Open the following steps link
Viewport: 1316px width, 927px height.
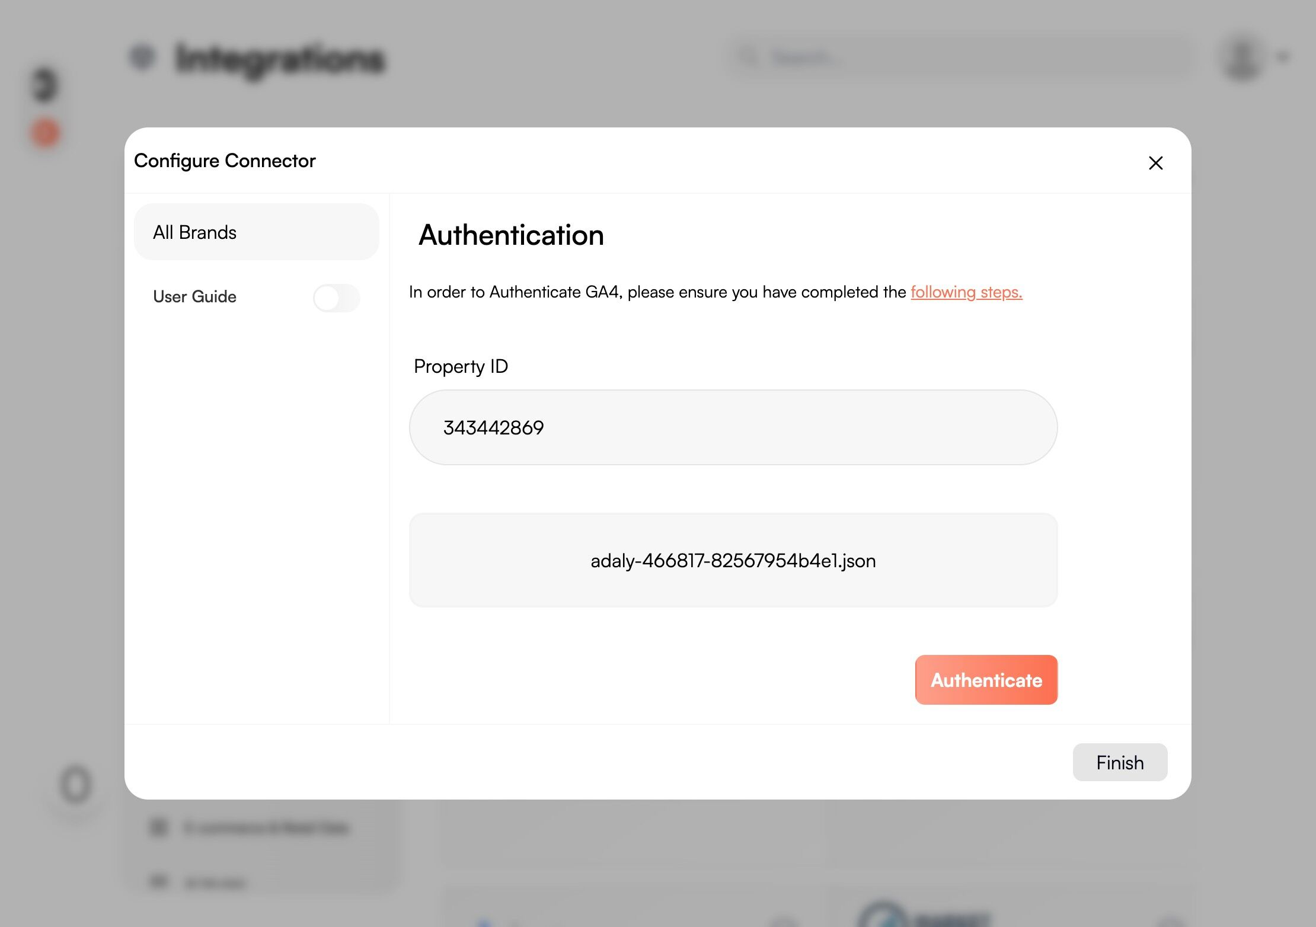tap(966, 292)
